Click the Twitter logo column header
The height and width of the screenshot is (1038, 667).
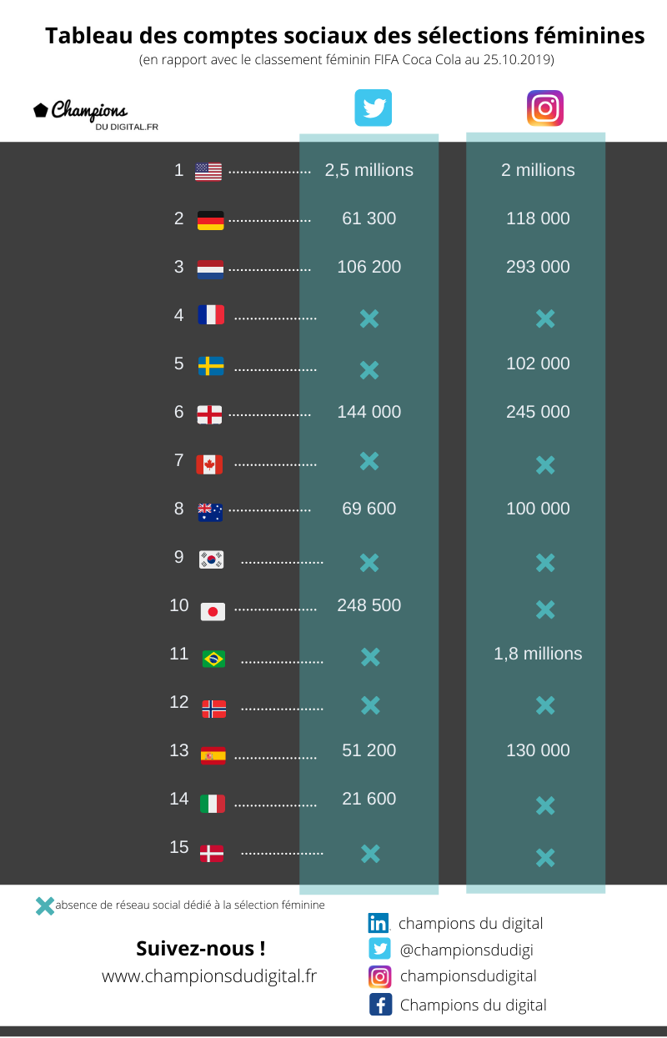tap(373, 108)
